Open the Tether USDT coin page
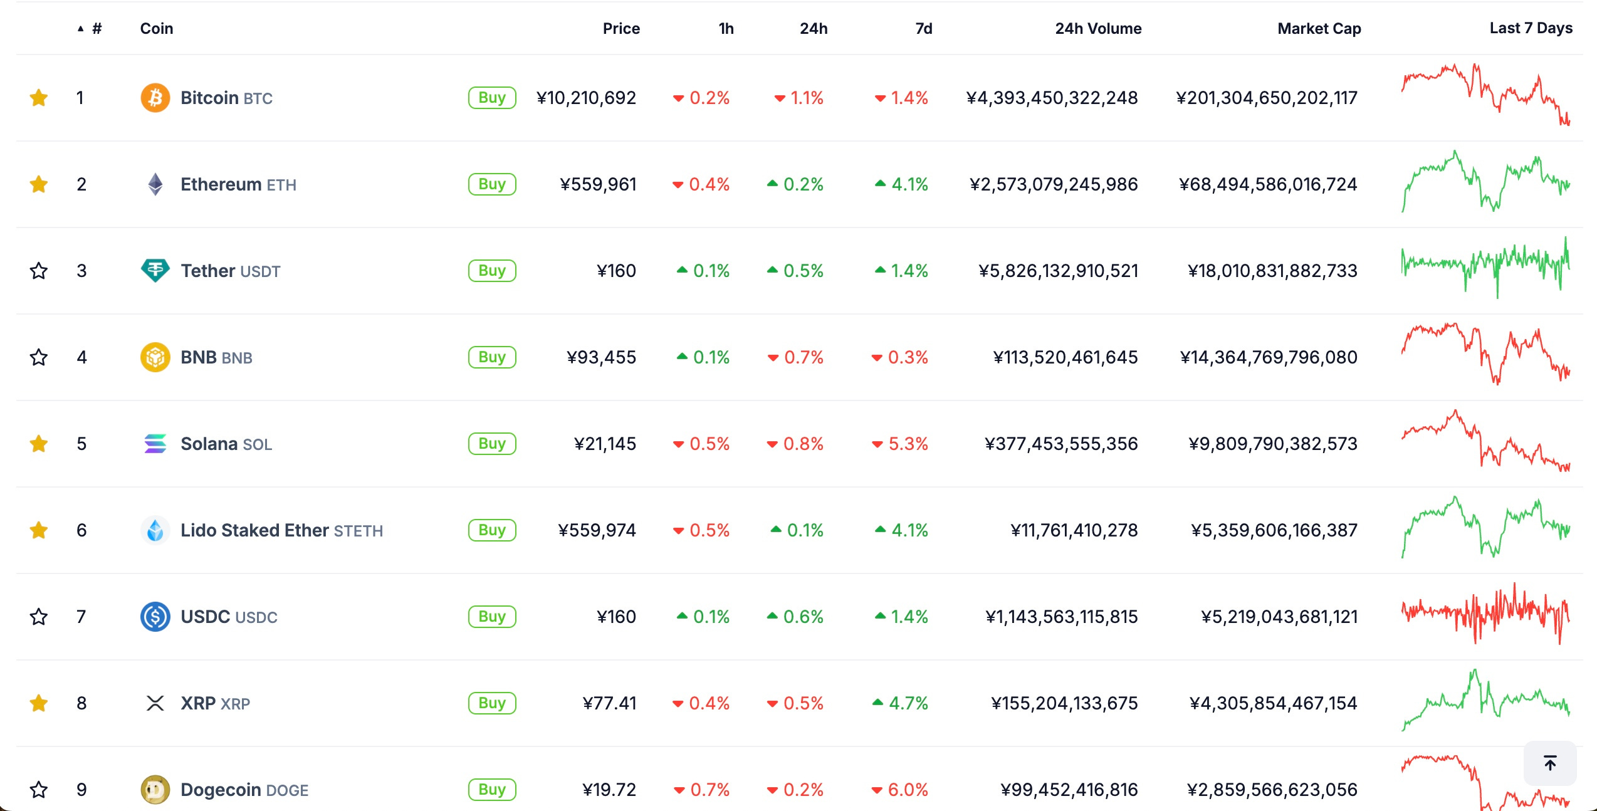Image resolution: width=1597 pixels, height=811 pixels. click(230, 271)
